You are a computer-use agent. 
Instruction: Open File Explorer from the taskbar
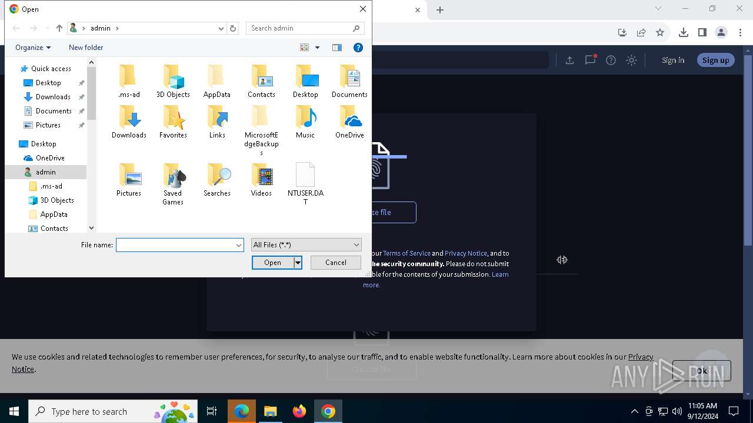[271, 411]
